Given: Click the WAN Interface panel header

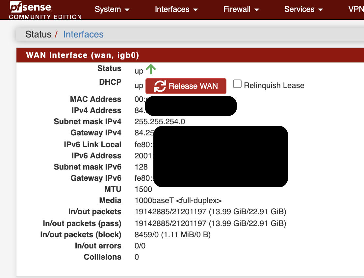Looking at the screenshot, I should click(x=190, y=55).
